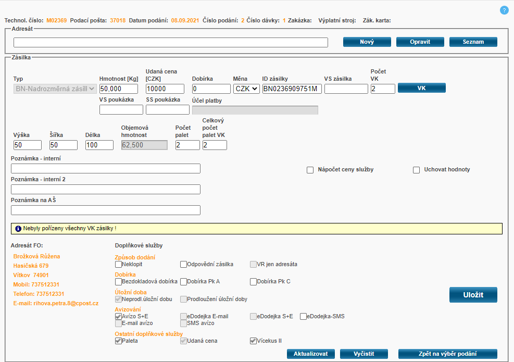The height and width of the screenshot is (362, 514).
Task: Toggle the Nápočet ceny služby checkbox
Action: (310, 170)
